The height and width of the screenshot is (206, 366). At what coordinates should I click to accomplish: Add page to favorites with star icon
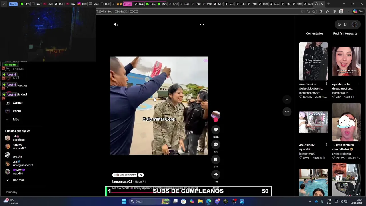(x=314, y=11)
